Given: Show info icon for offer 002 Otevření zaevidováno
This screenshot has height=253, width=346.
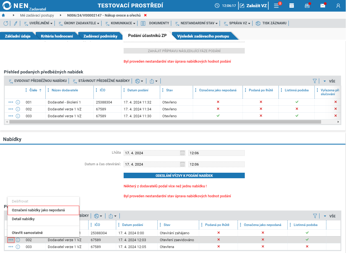Looking at the screenshot, I should point(18,240).
